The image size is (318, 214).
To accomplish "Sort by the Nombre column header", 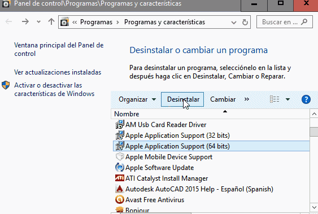I will tap(210, 114).
